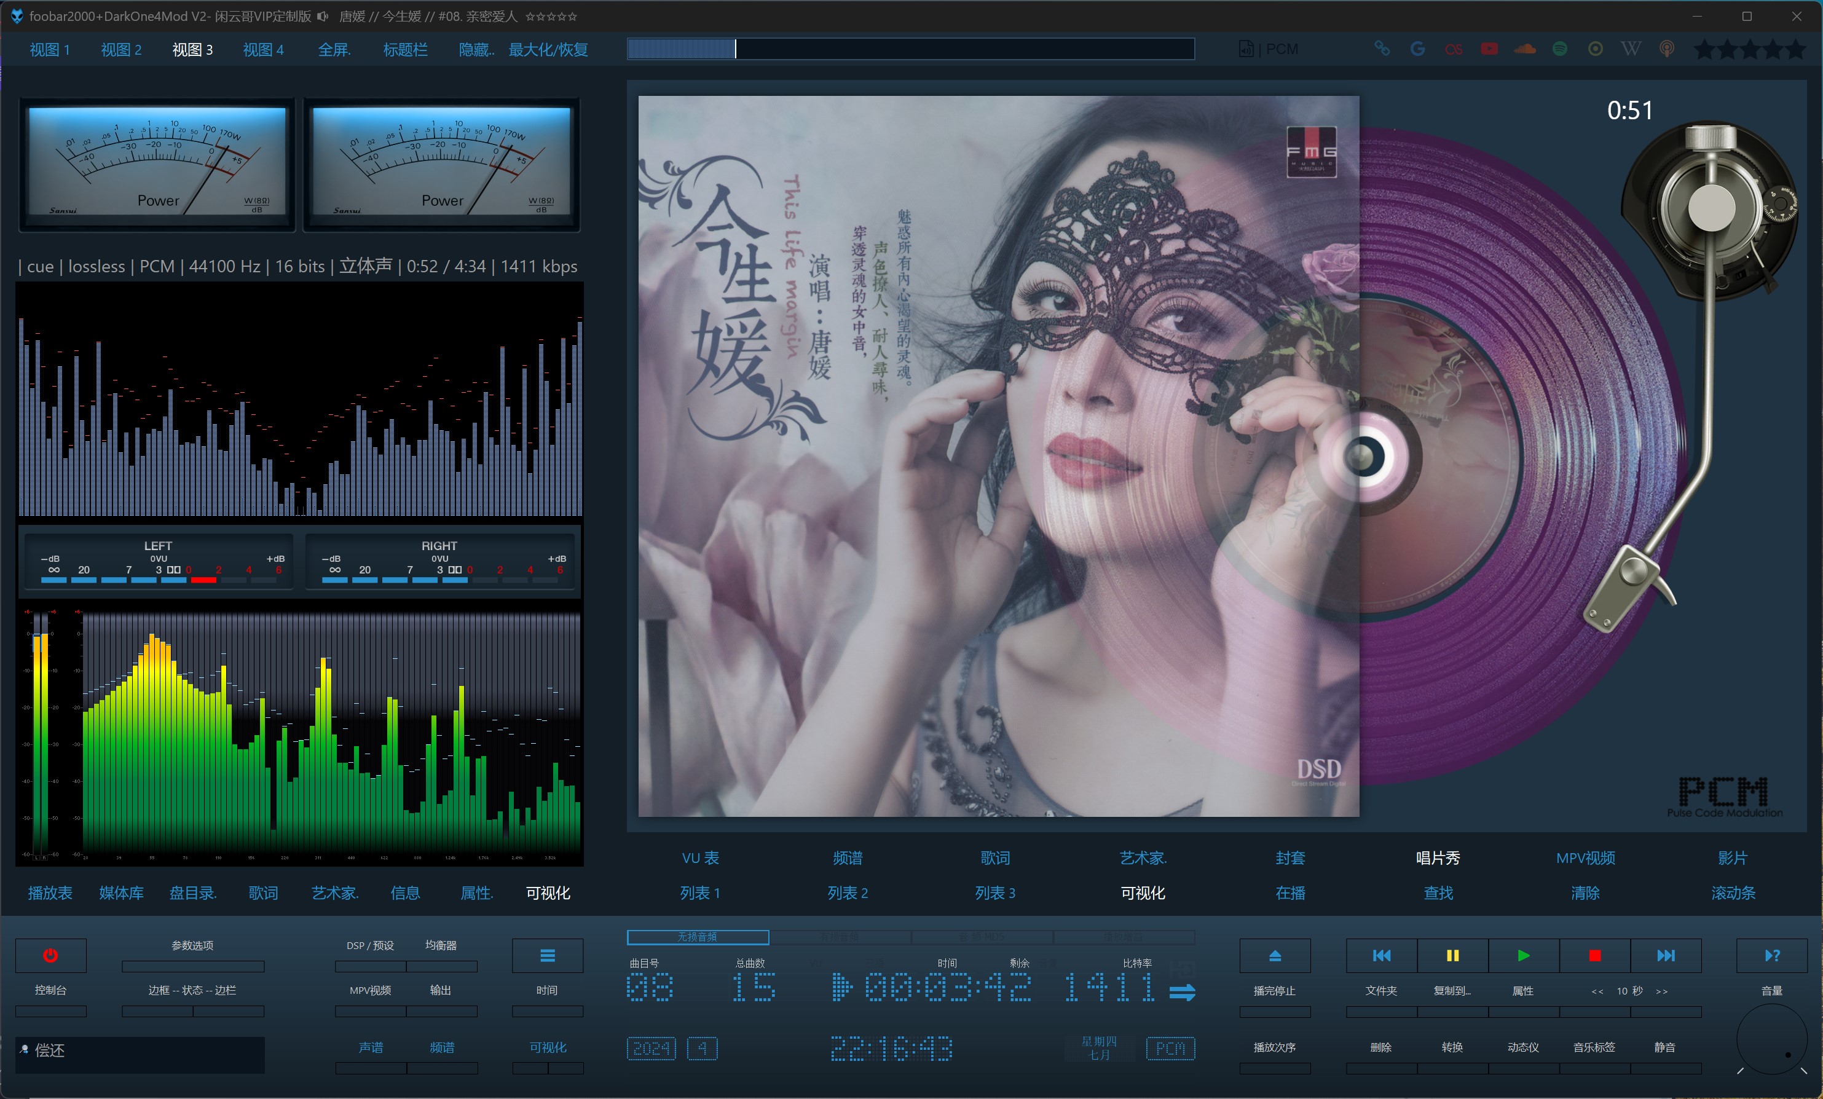Image resolution: width=1823 pixels, height=1099 pixels.
Task: Click the red power button above 控制台
Action: pyautogui.click(x=50, y=955)
